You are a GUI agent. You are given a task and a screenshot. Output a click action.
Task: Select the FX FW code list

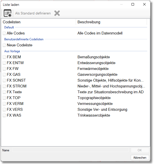pos(13,69)
